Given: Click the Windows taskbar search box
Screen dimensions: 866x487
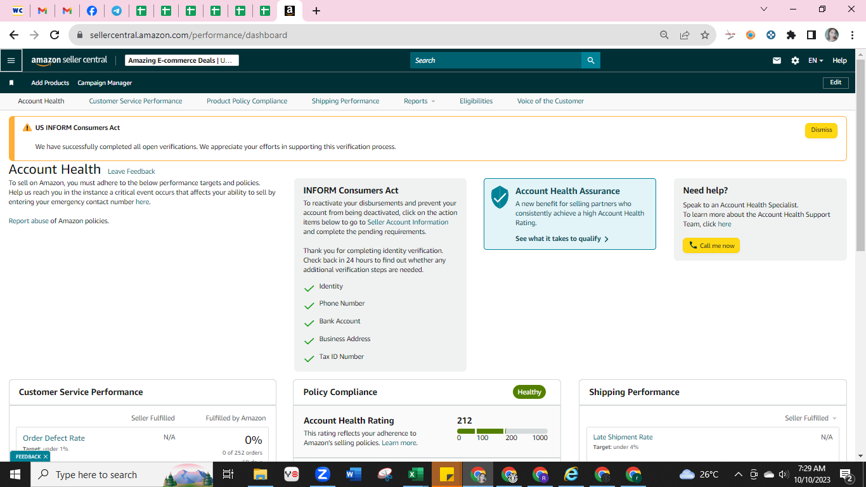Looking at the screenshot, I should coord(122,474).
